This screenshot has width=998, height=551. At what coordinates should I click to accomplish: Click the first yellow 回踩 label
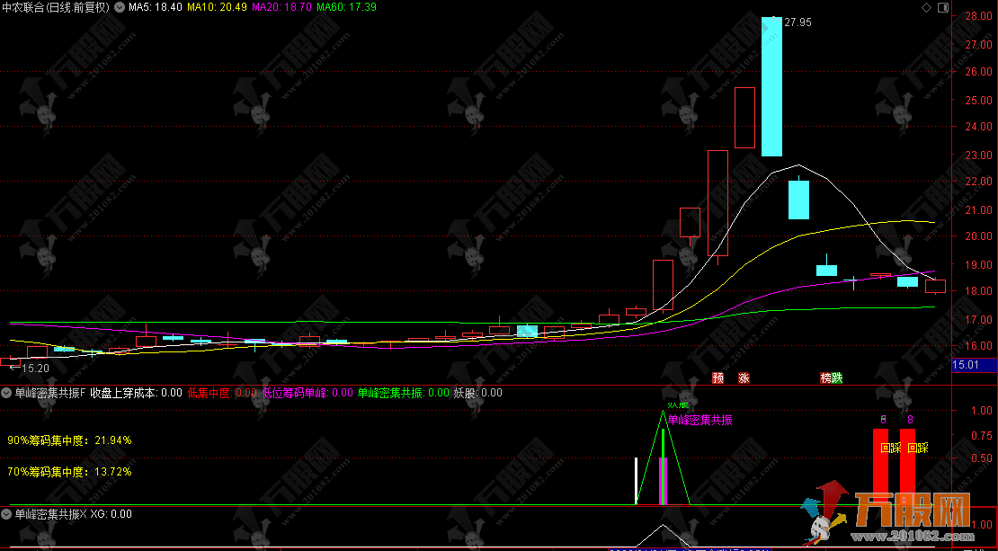coord(889,448)
